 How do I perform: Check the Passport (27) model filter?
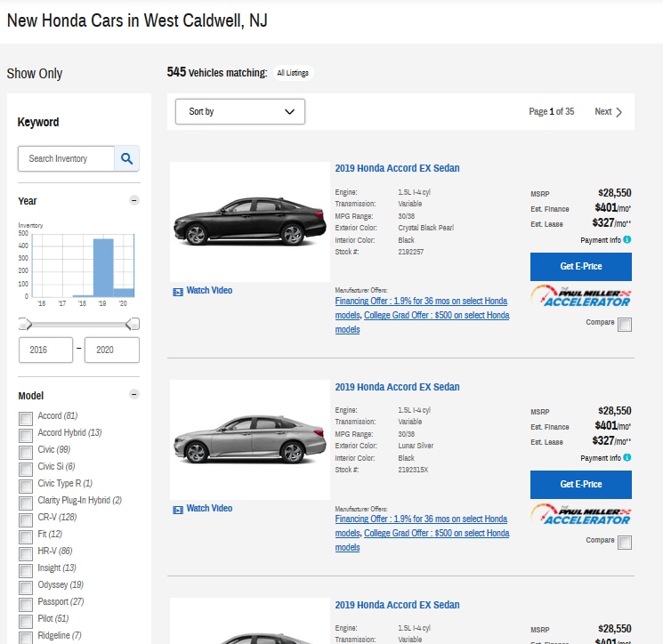pyautogui.click(x=26, y=605)
